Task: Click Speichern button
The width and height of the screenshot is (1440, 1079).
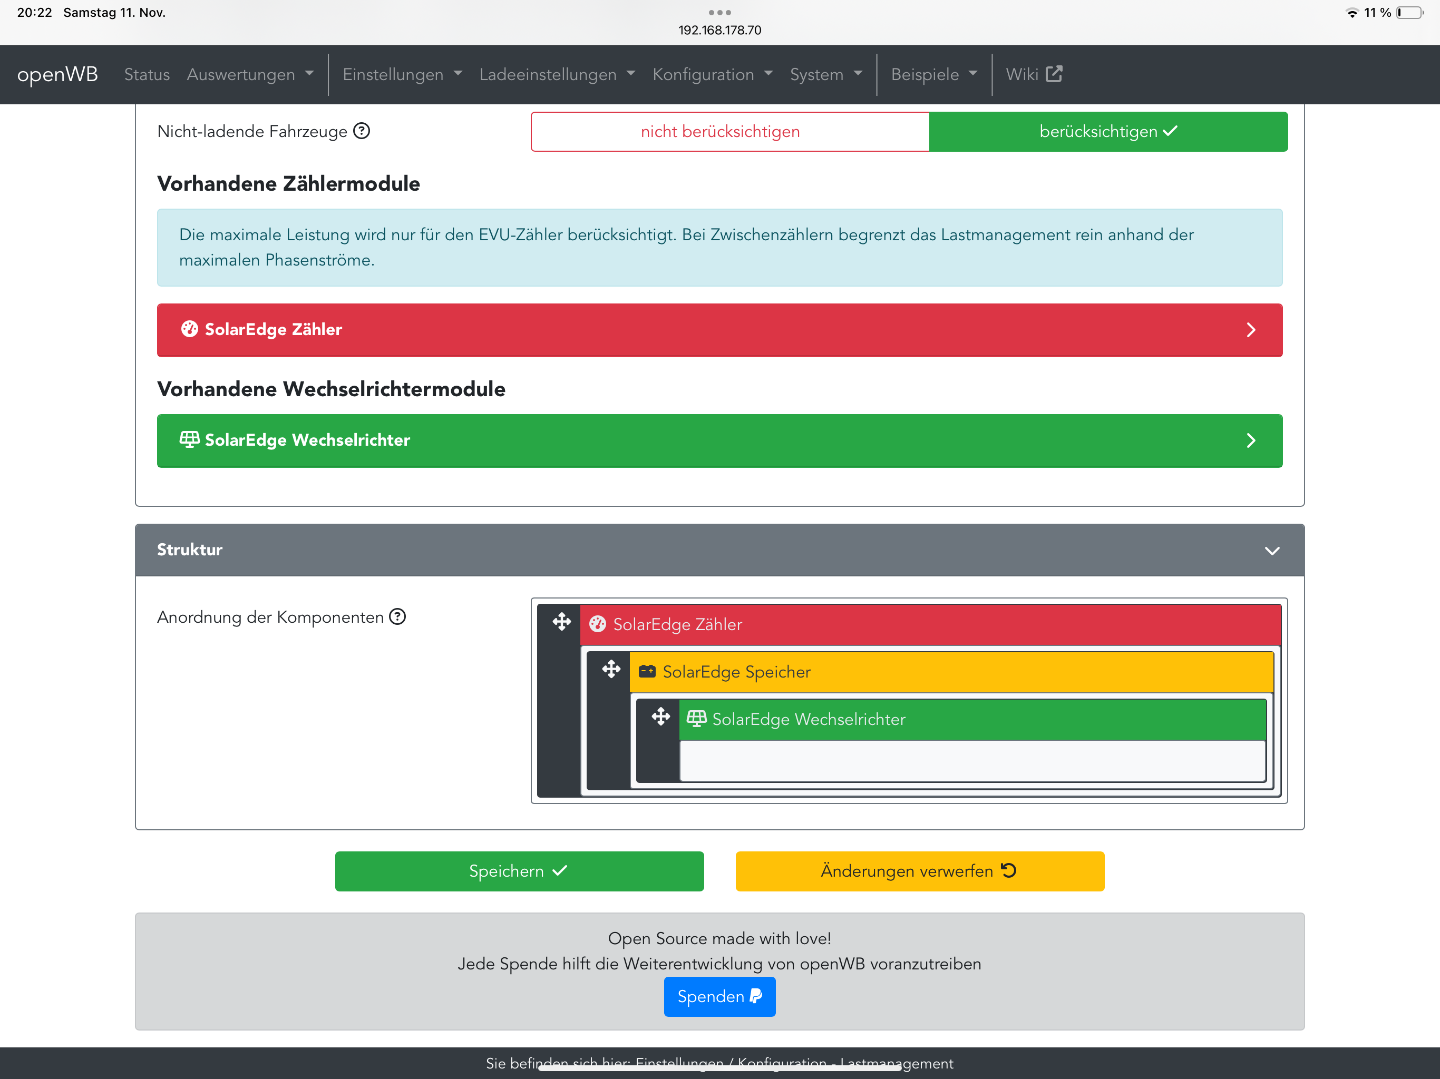Action: coord(519,871)
